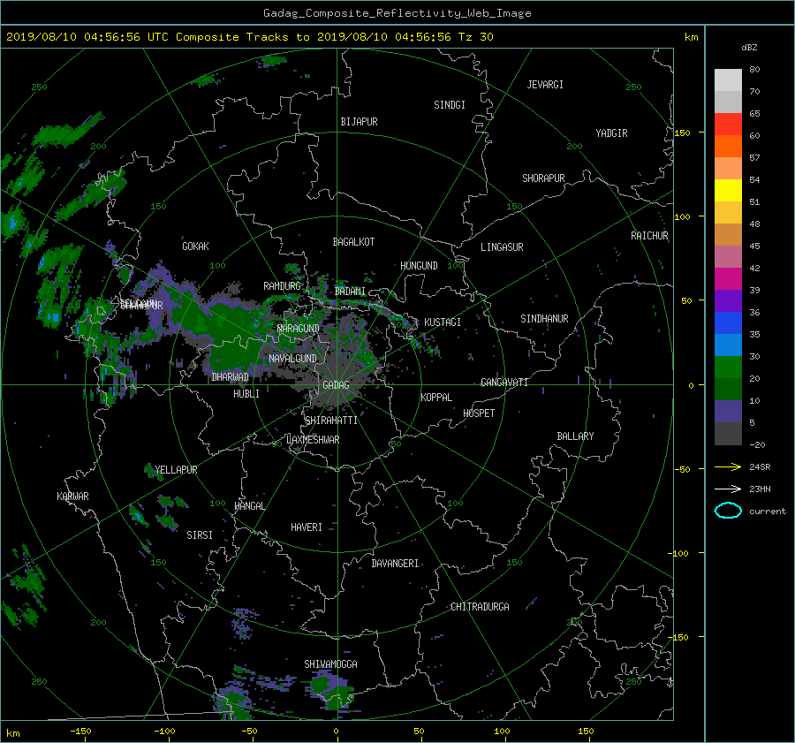Select the BALLARY city label
The width and height of the screenshot is (795, 743).
pyautogui.click(x=575, y=436)
